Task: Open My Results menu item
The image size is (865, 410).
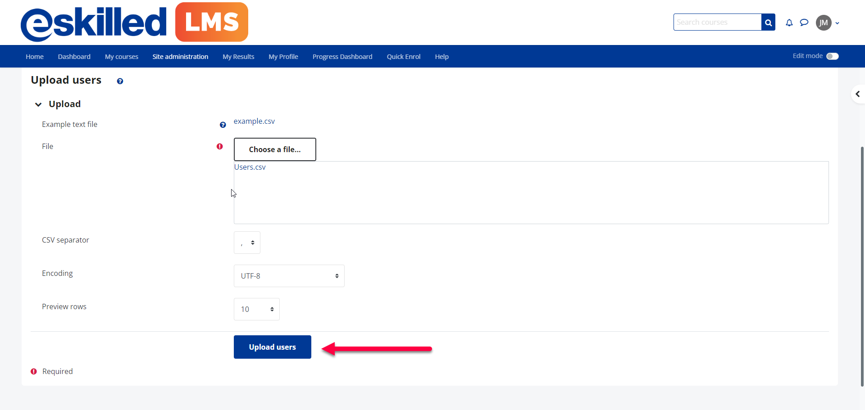Action: click(238, 57)
